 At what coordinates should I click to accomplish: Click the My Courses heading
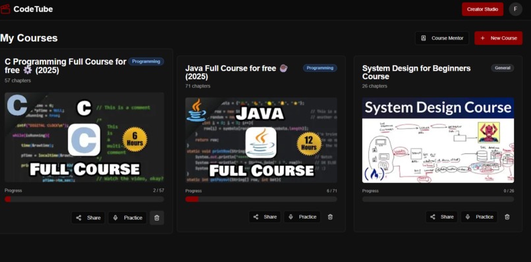(x=29, y=38)
